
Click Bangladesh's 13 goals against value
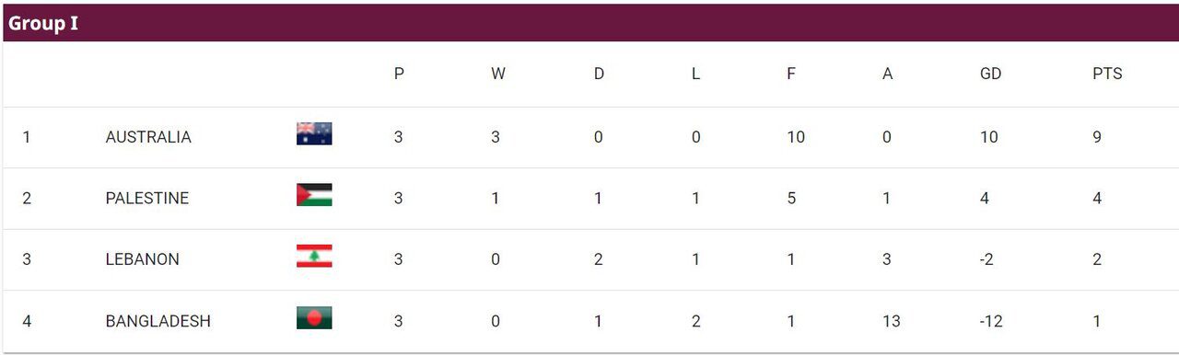(892, 321)
